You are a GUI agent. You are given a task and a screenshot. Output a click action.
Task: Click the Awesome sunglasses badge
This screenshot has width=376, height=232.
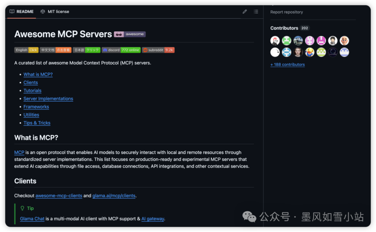click(130, 34)
